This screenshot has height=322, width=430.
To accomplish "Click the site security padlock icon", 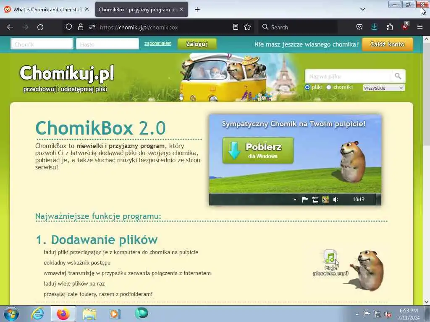I will [x=80, y=27].
